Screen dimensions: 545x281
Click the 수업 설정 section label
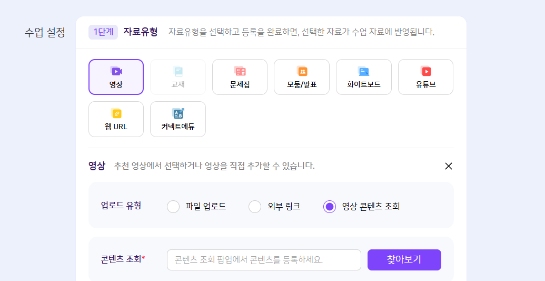click(45, 32)
